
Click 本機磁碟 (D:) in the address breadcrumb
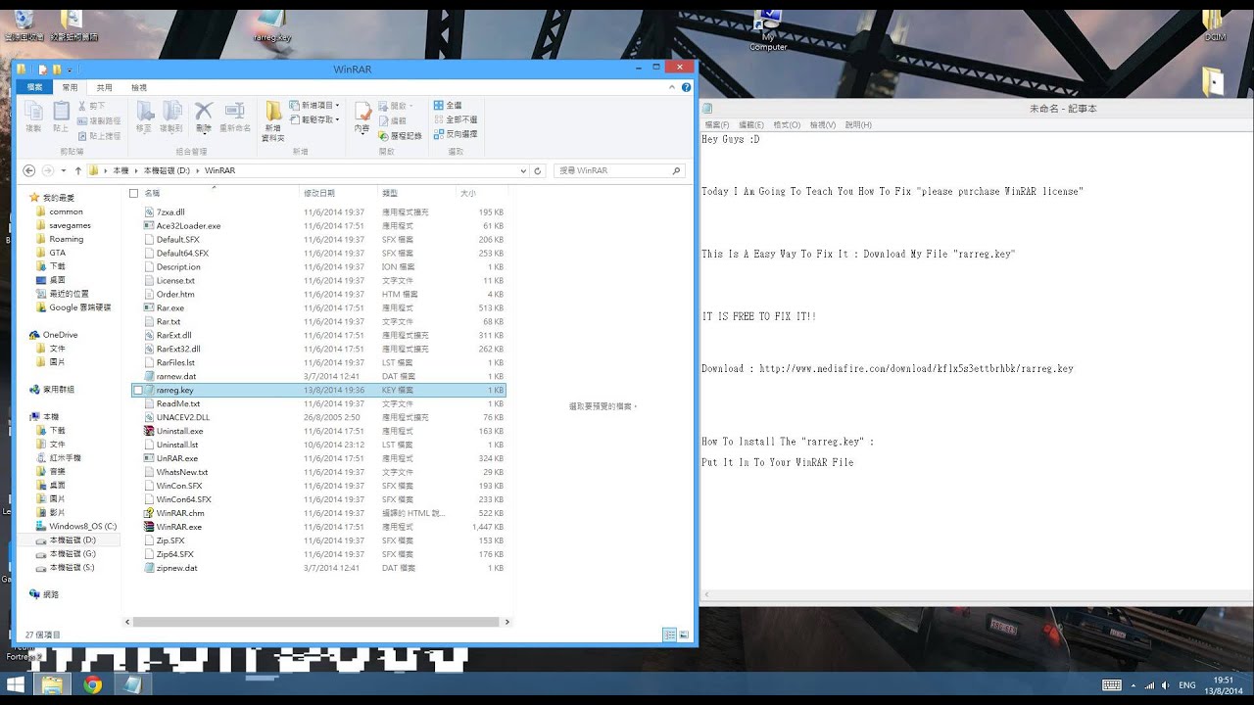(169, 170)
